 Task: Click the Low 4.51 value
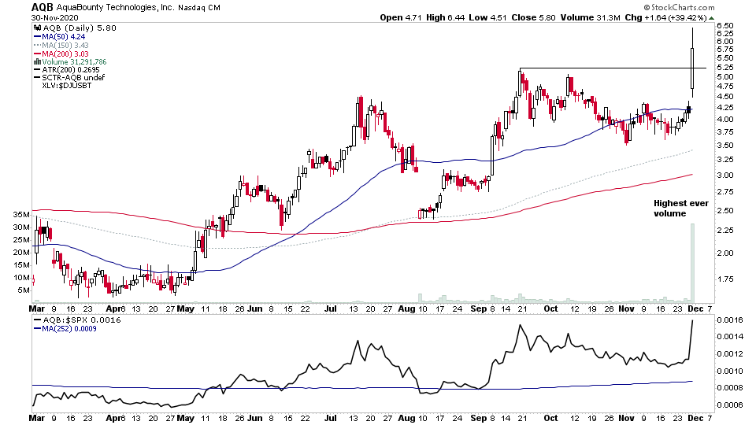pos(488,17)
